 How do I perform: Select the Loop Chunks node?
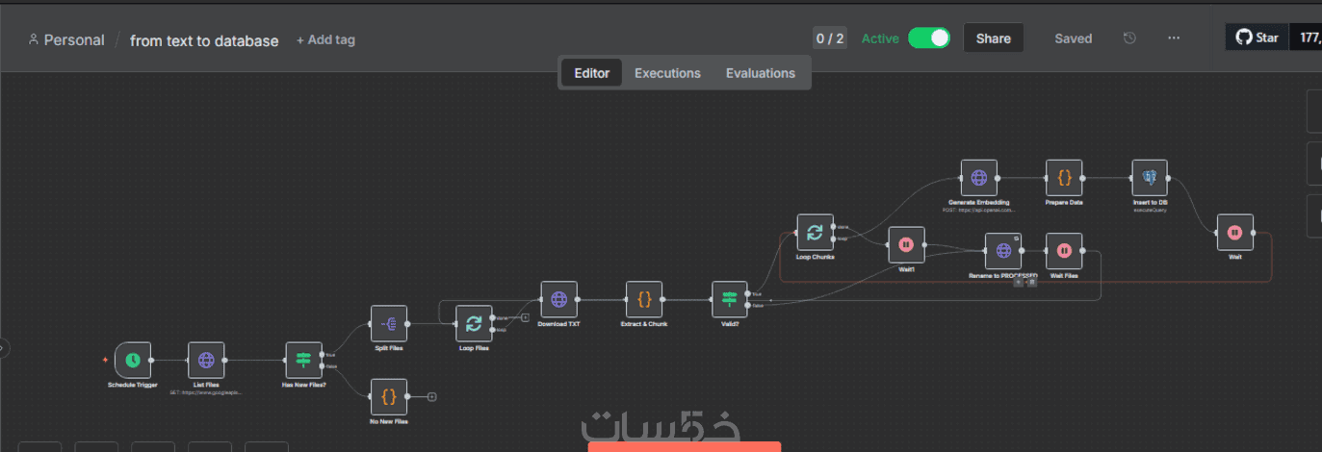pyautogui.click(x=815, y=233)
